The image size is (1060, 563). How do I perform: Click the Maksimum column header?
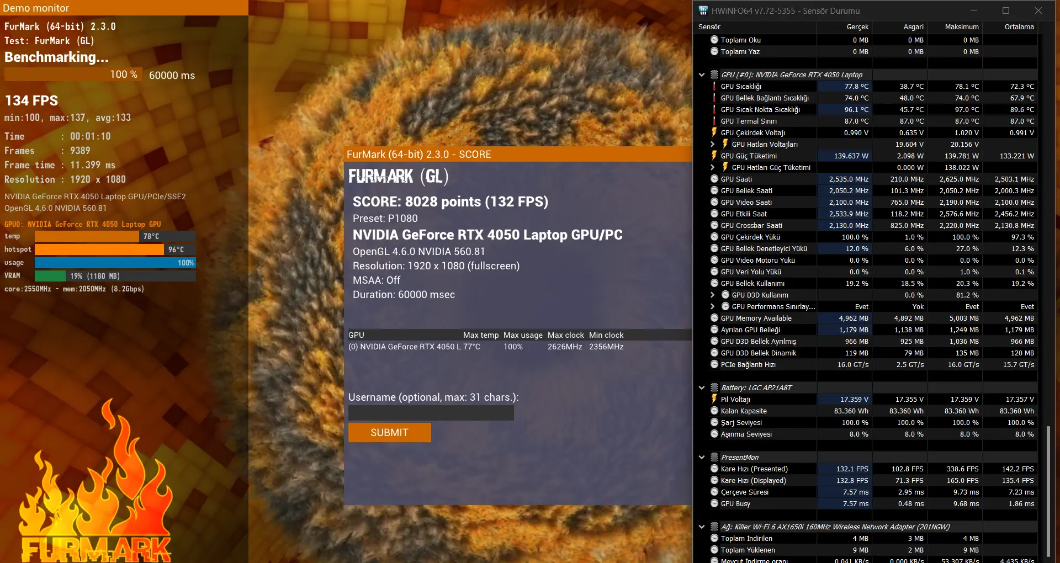tap(955, 27)
